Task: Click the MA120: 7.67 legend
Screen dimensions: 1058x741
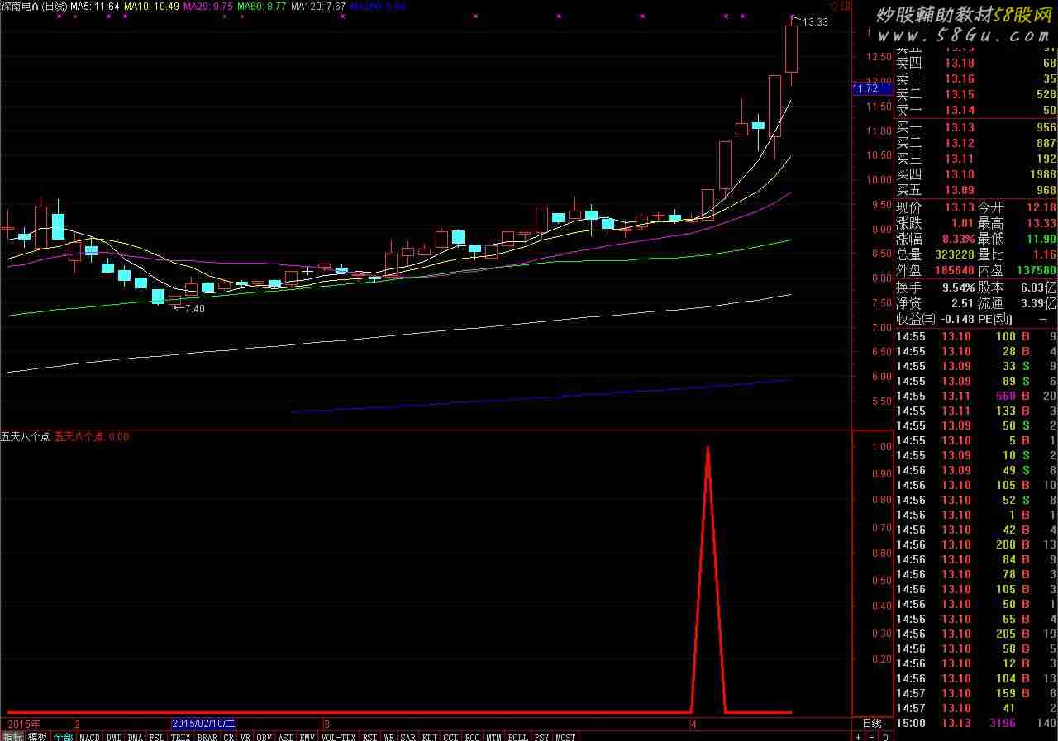Action: point(318,6)
